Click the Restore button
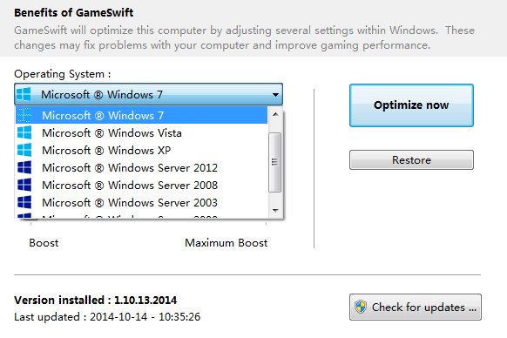The width and height of the screenshot is (507, 338). (x=411, y=159)
